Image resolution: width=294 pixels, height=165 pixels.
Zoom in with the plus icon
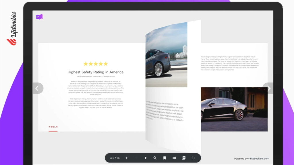point(127,158)
